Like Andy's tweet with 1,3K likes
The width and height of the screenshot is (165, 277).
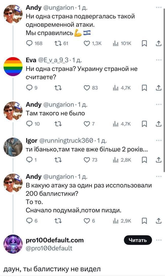coord(87,44)
